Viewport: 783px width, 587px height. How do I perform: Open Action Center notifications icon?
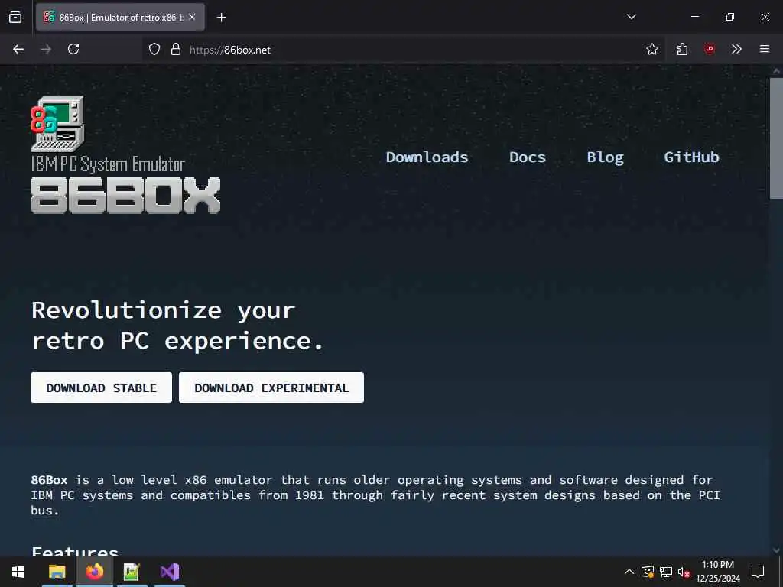coord(758,572)
